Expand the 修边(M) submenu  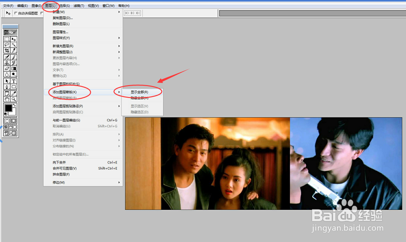[x=83, y=182]
